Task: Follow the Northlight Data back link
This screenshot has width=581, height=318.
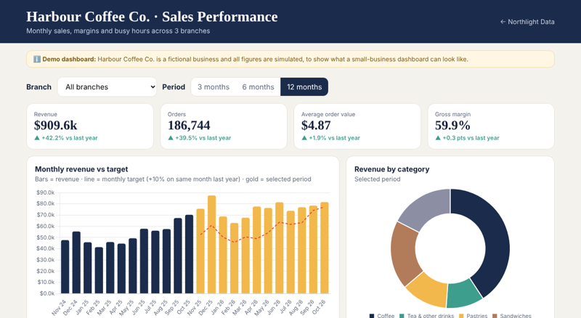Action: point(527,22)
